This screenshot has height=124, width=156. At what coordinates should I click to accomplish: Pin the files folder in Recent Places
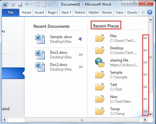[x=145, y=38]
